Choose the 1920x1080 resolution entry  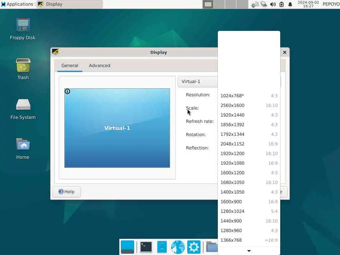[x=249, y=163]
